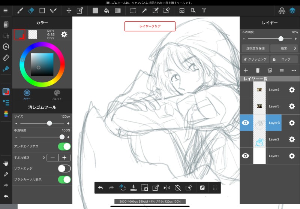The width and height of the screenshot is (300, 209).
Task: Select the Magic Wand tool
Action: [144, 10]
